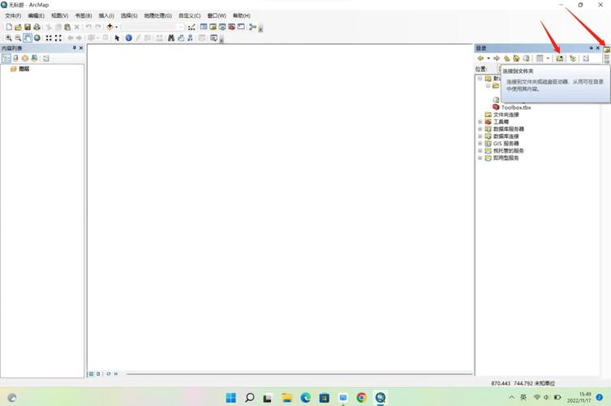Open the Windows Start menu
Screen dimensions: 611x406
coord(230,397)
